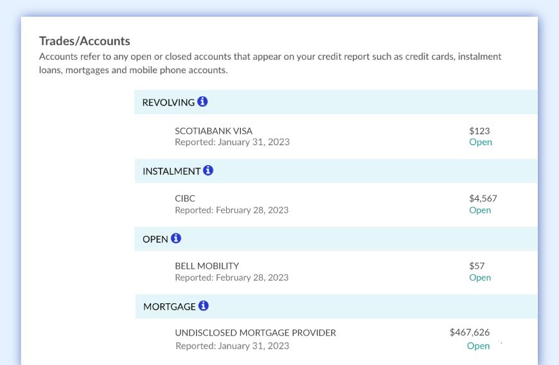
Task: Select the REVOLVING section header
Action: tap(336, 102)
